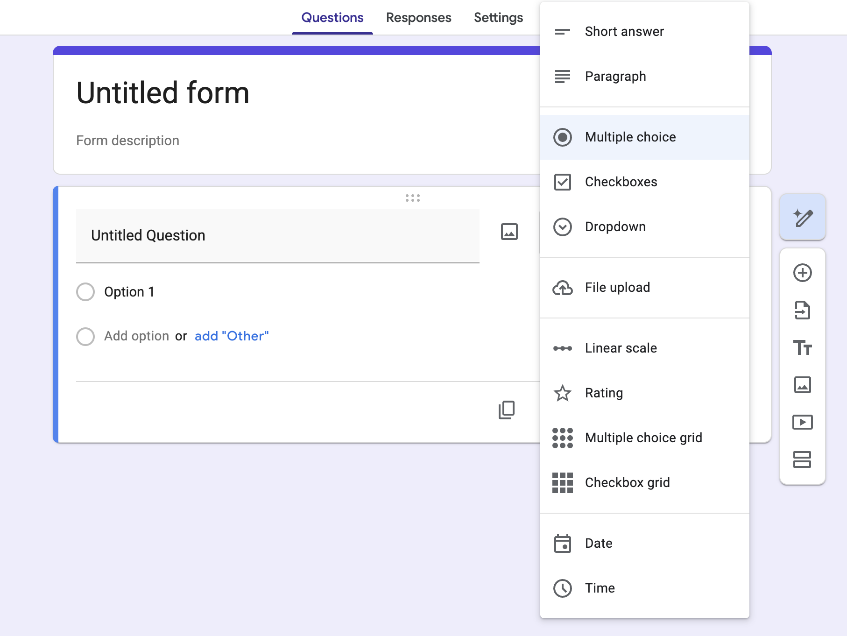This screenshot has height=636, width=847.
Task: Select the Option 1 radio button
Action: pos(85,292)
